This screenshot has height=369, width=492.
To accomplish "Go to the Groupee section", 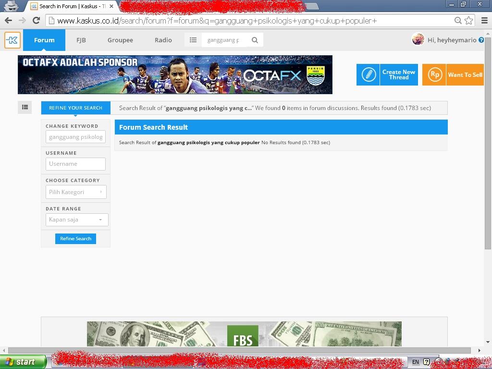I will (120, 40).
